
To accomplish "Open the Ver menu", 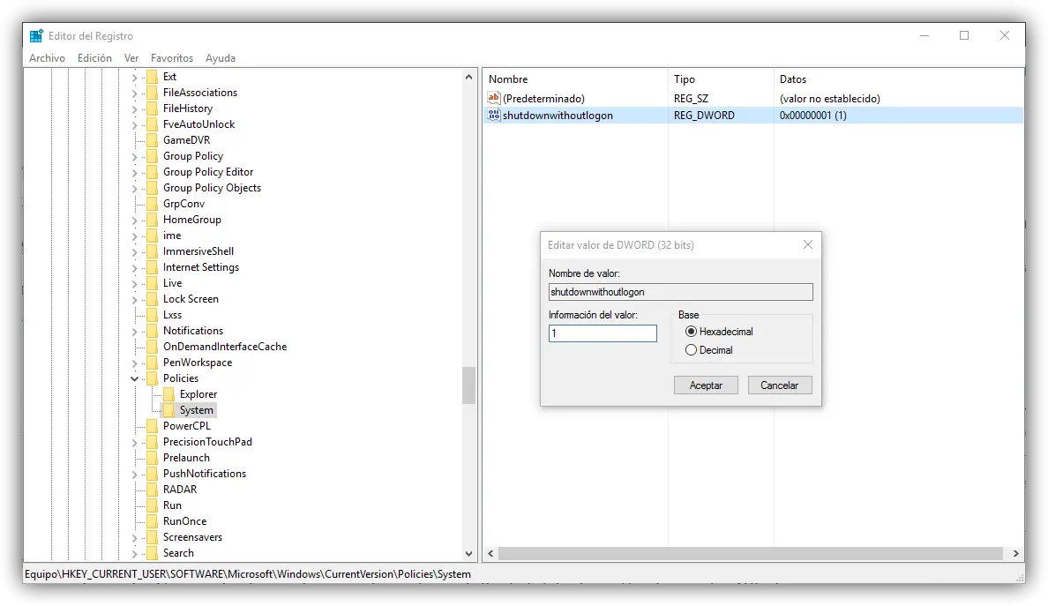I will click(131, 58).
